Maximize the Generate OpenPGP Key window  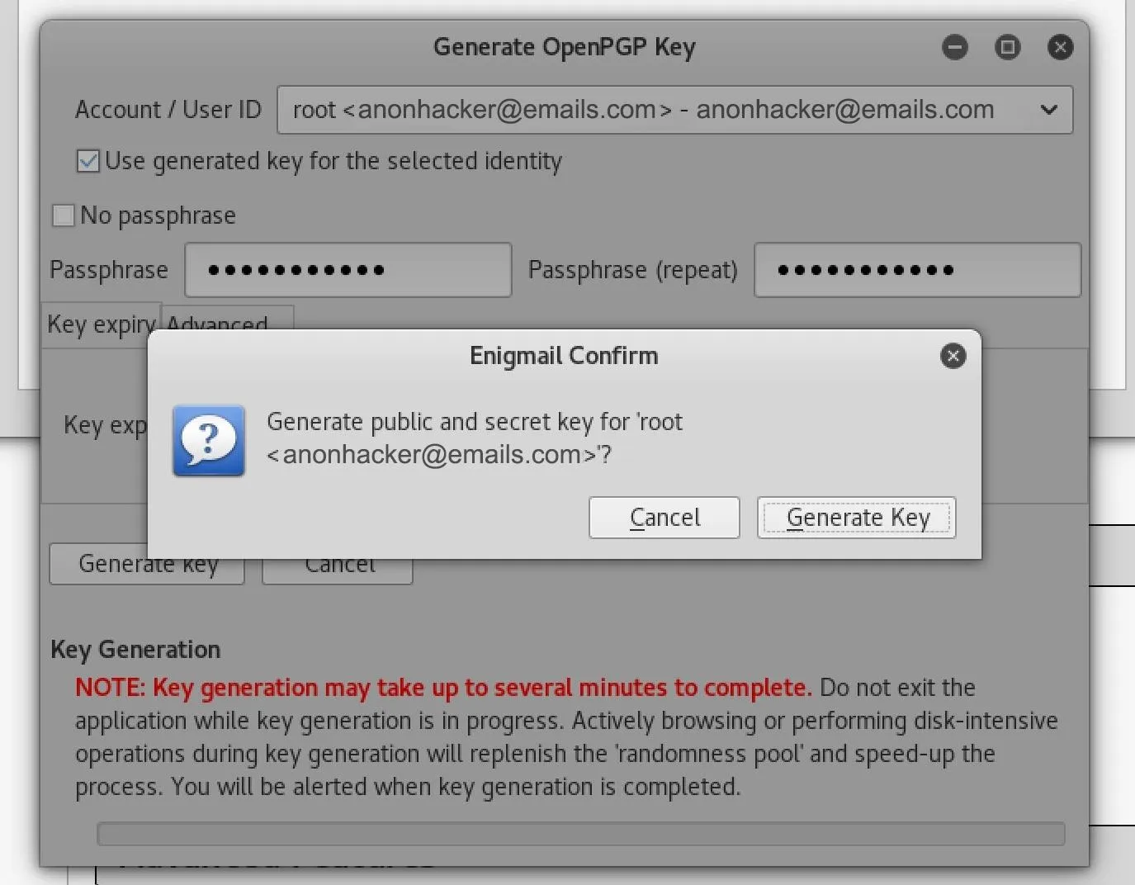1007,47
